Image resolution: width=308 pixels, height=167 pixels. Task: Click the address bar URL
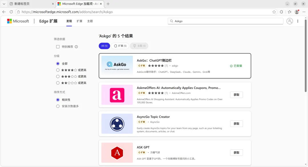click(67, 12)
